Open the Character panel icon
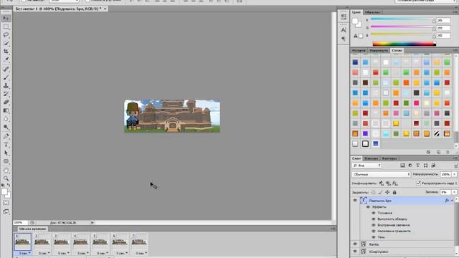This screenshot has height=258, width=459. [x=344, y=30]
